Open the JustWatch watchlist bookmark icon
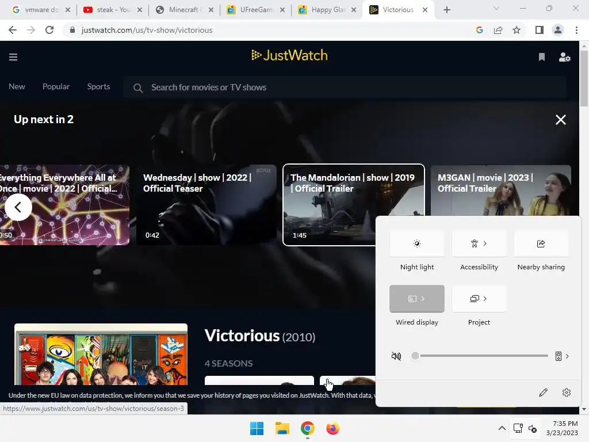Screen dimensions: 589x442 point(541,57)
